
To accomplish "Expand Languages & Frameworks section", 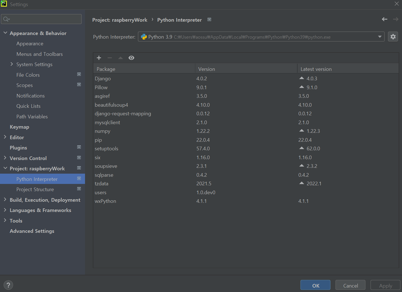I will [x=5, y=210].
